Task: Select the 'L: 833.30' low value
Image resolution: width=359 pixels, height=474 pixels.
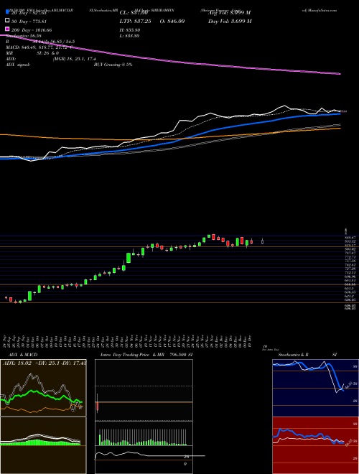Action: pyautogui.click(x=130, y=36)
